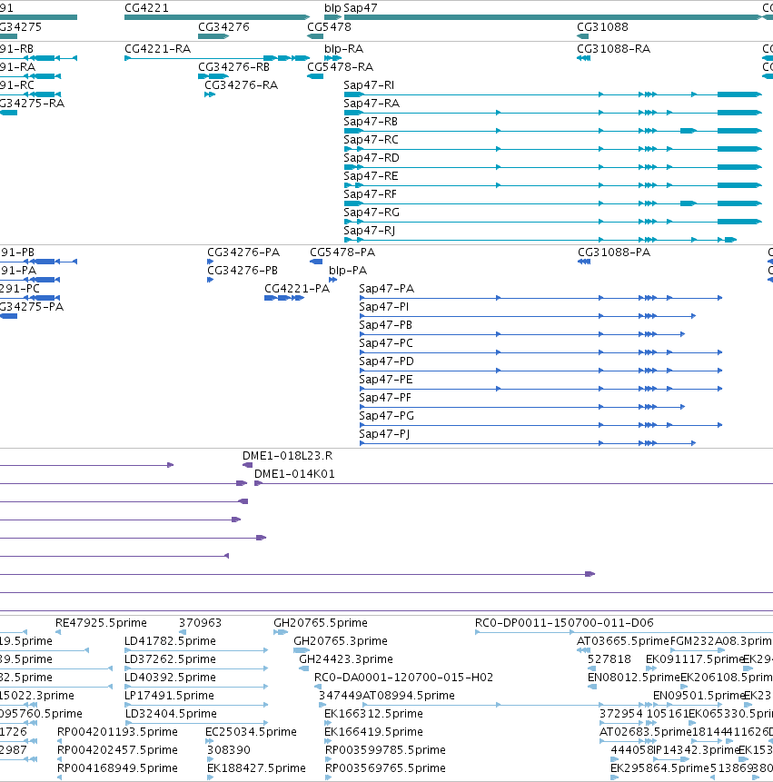Select the Sap47-PJ protein label
The height and width of the screenshot is (782, 773).
click(x=384, y=434)
